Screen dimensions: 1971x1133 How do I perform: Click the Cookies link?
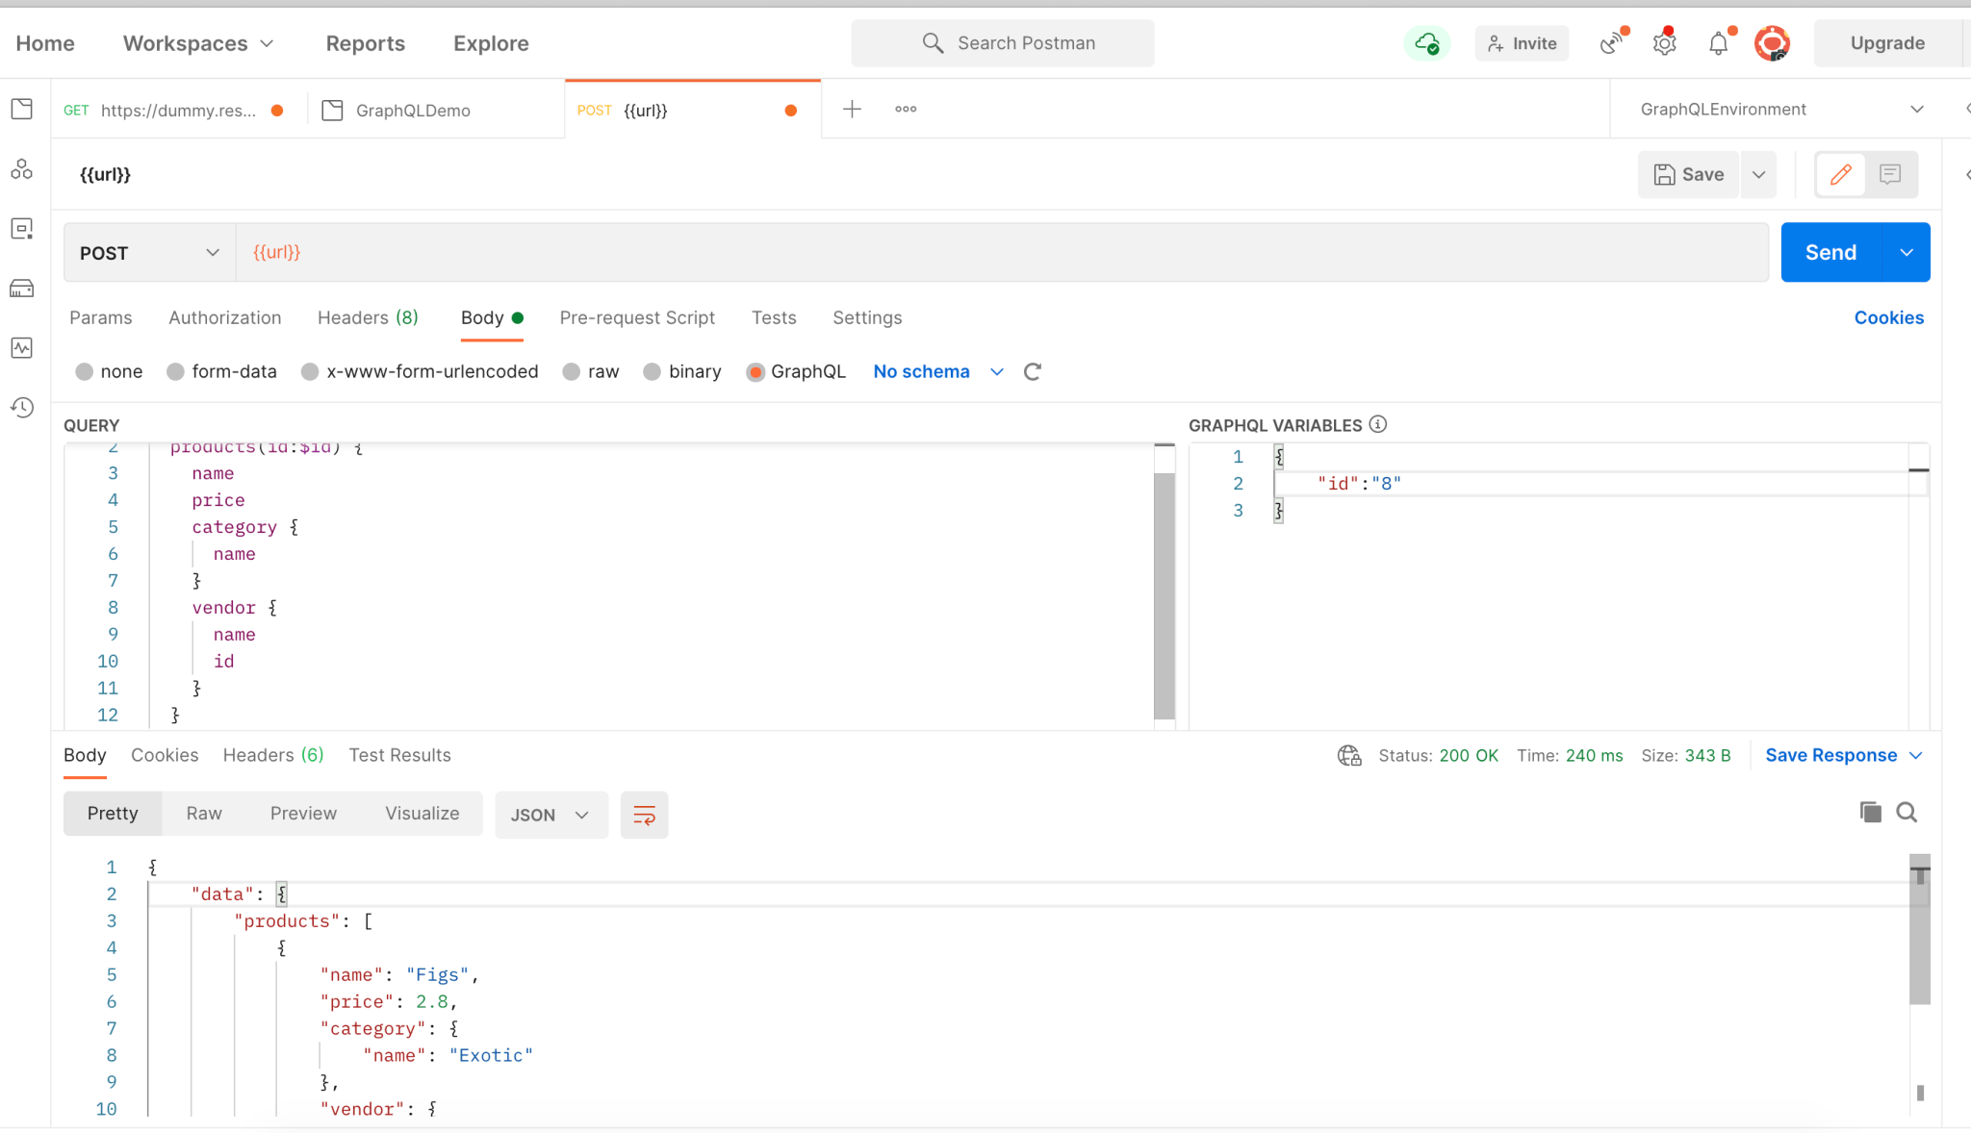pos(1888,317)
